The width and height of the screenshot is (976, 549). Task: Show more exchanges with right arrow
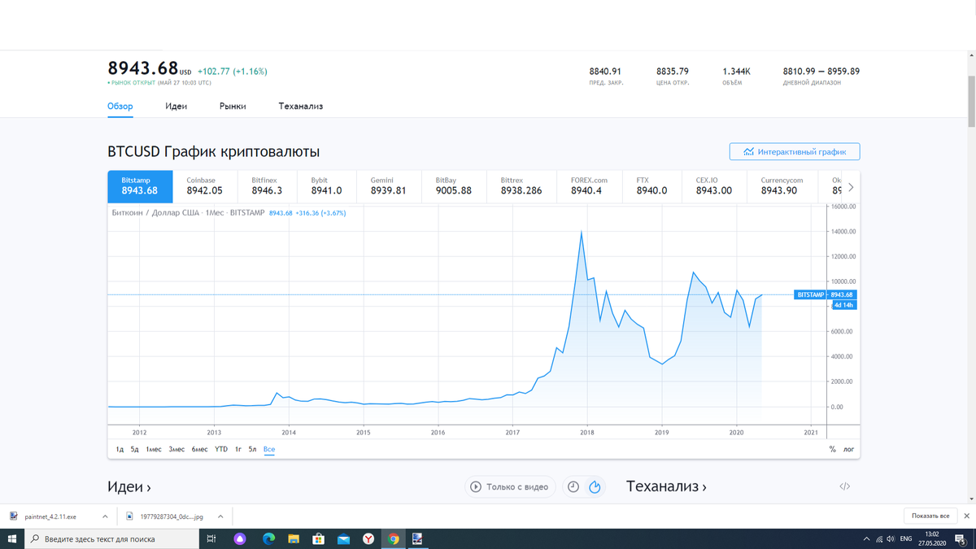point(851,187)
